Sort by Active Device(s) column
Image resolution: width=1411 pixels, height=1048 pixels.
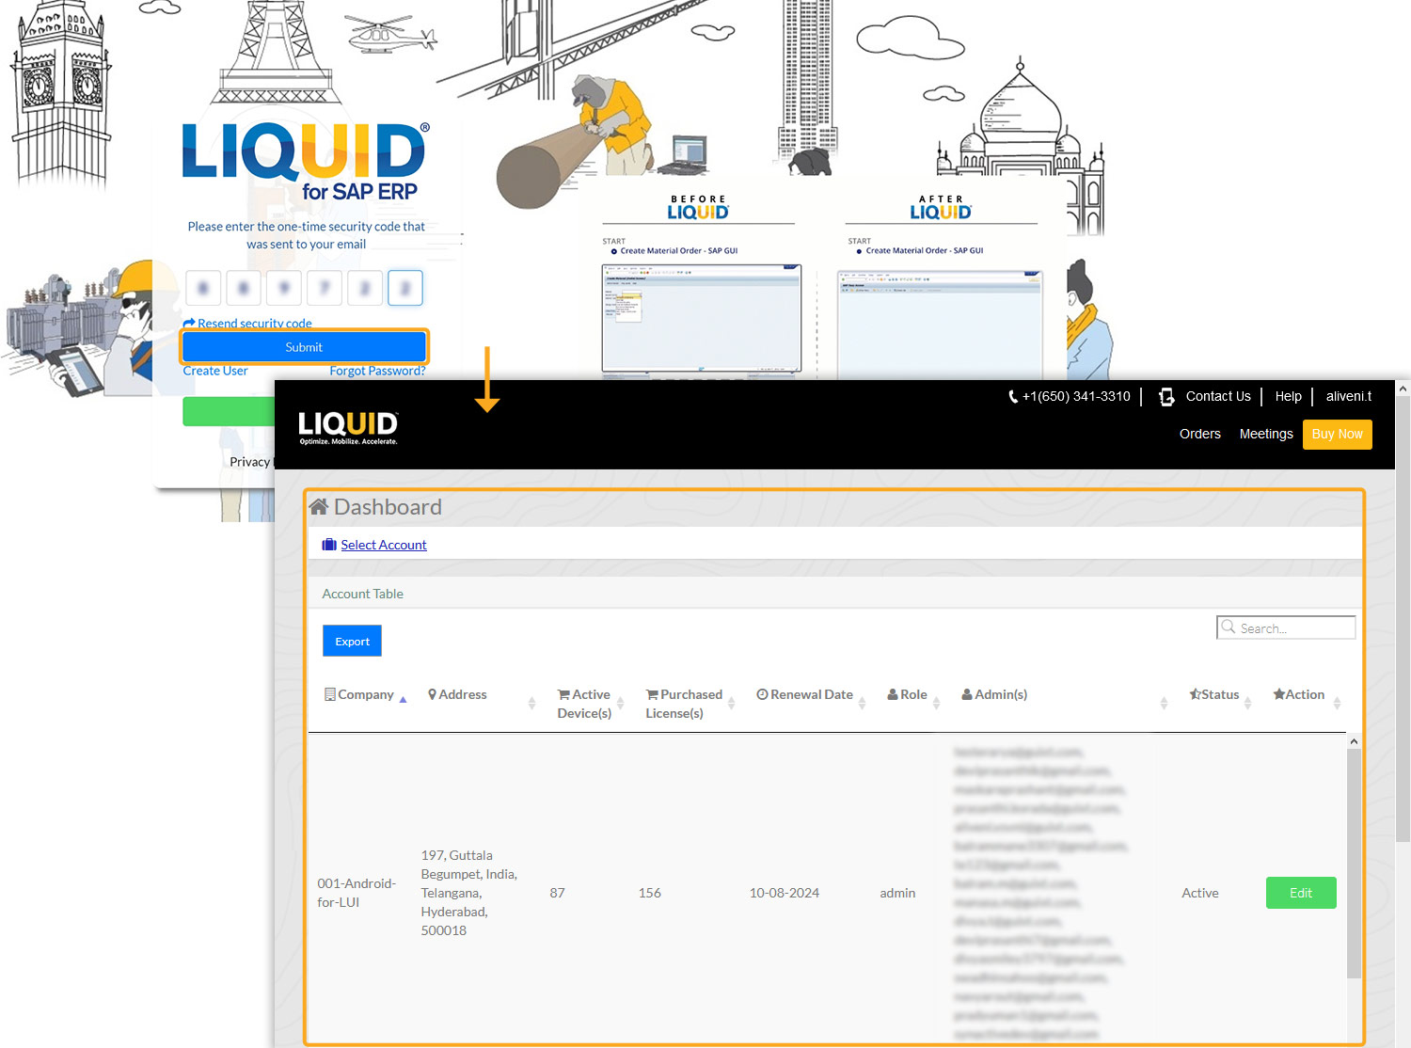(x=584, y=704)
